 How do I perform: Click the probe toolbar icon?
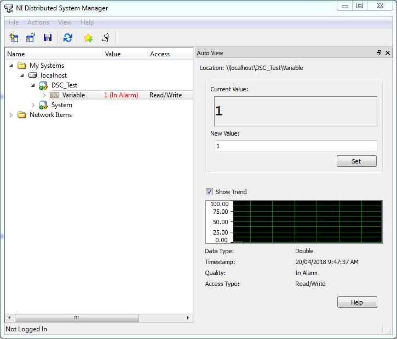[x=105, y=38]
